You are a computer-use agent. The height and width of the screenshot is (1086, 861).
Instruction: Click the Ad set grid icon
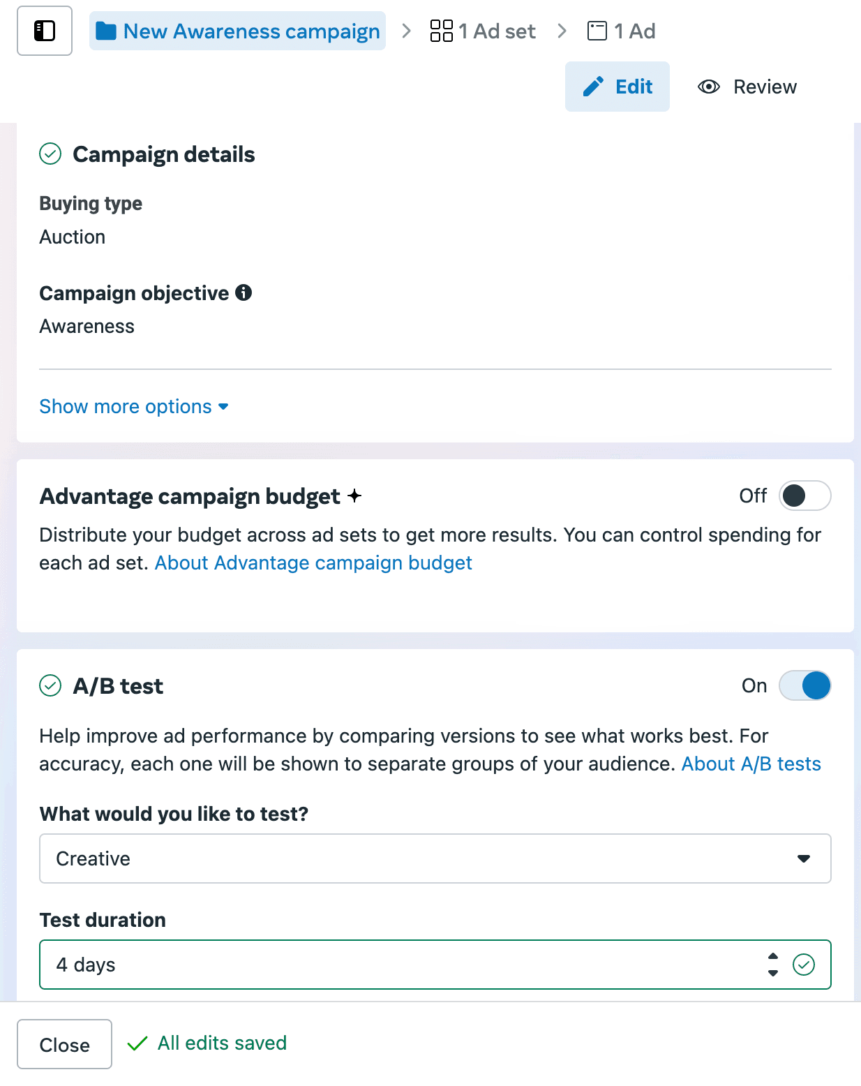click(441, 31)
